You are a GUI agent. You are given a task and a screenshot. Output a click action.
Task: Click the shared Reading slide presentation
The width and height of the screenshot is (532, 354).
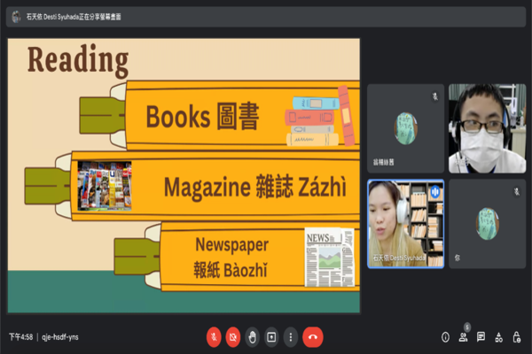click(184, 175)
